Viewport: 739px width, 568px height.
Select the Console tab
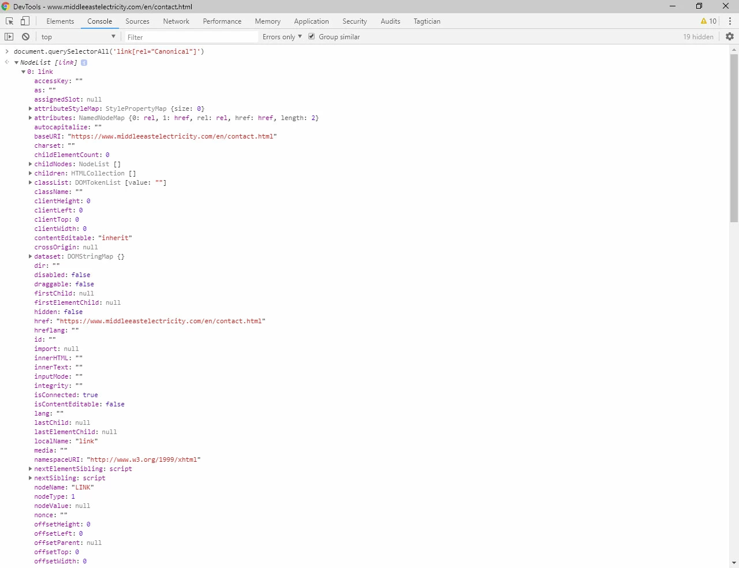click(100, 21)
